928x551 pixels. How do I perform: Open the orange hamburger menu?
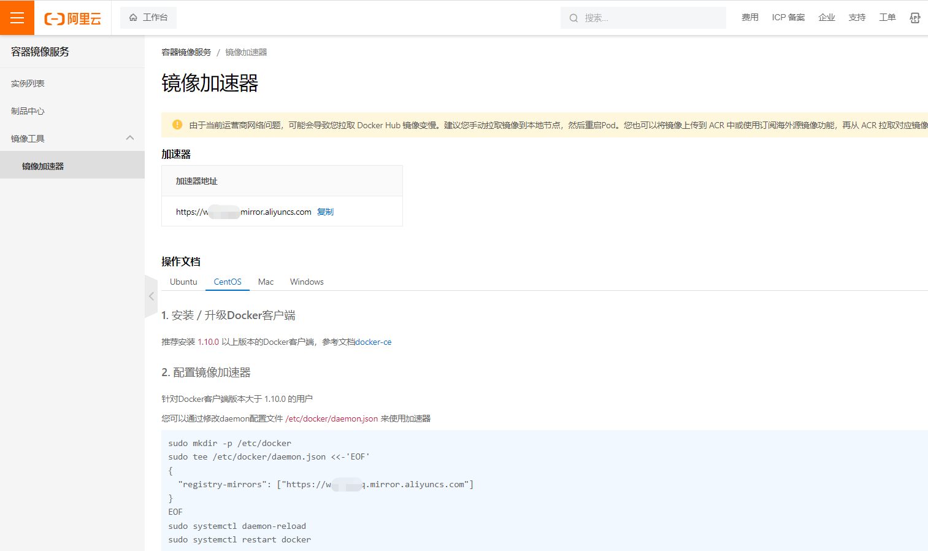[17, 18]
